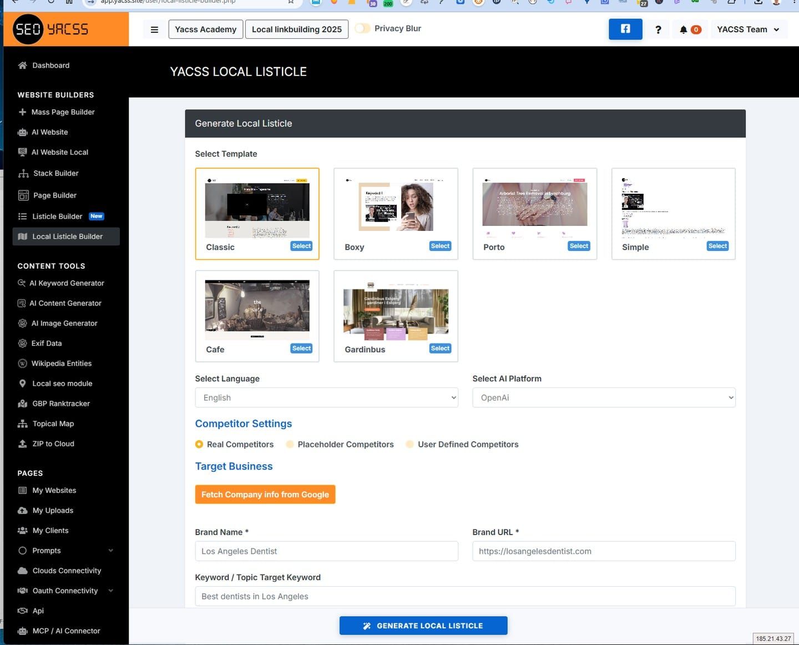Click the Clouds Connectivity cloud icon
The image size is (799, 645).
pos(22,571)
